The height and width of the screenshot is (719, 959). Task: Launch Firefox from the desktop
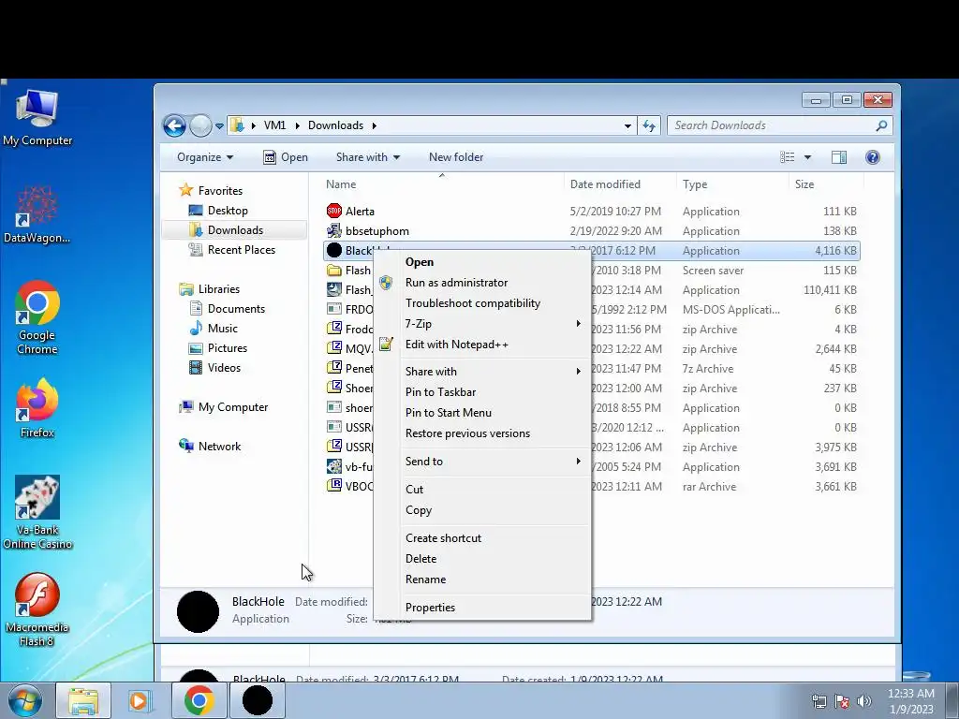pos(37,408)
